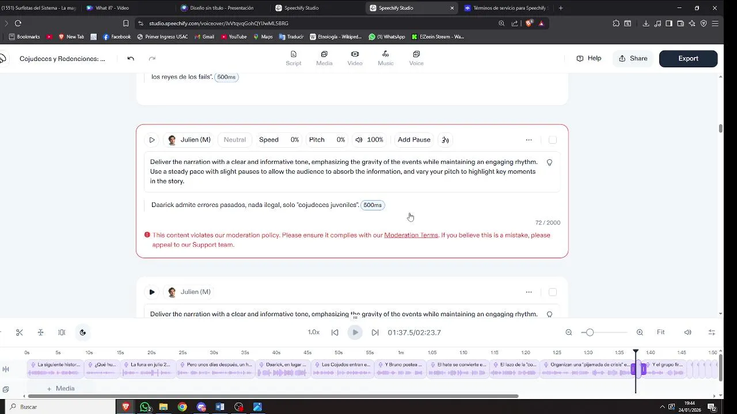The image size is (737, 414).
Task: Select the "Pero unos días después" timeline clip
Action: tap(215, 369)
